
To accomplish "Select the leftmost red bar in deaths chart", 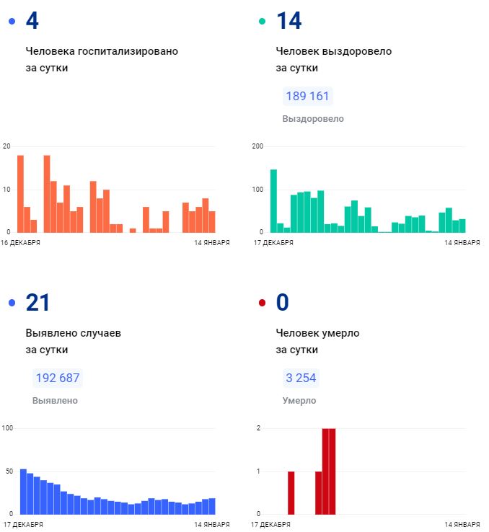I will click(x=291, y=492).
